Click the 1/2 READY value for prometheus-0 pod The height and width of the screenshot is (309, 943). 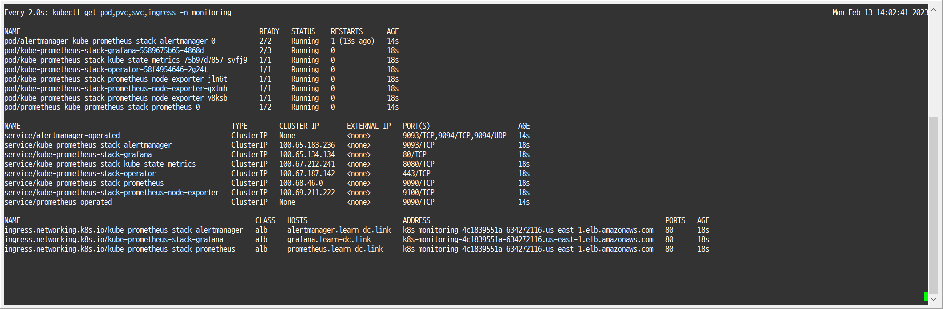(x=265, y=107)
